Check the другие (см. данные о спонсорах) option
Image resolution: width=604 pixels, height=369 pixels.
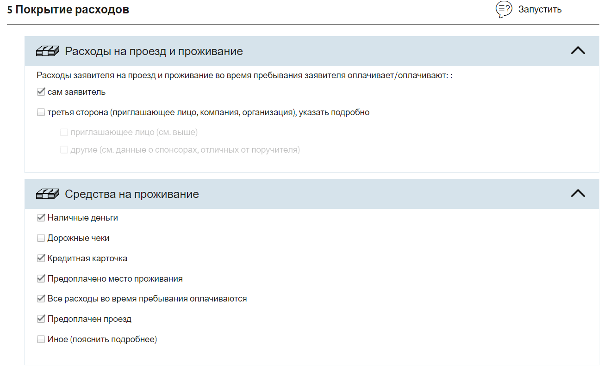[x=64, y=150]
